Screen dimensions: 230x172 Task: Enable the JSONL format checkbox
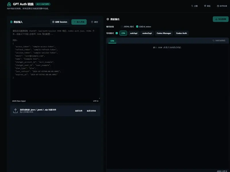(122, 27)
